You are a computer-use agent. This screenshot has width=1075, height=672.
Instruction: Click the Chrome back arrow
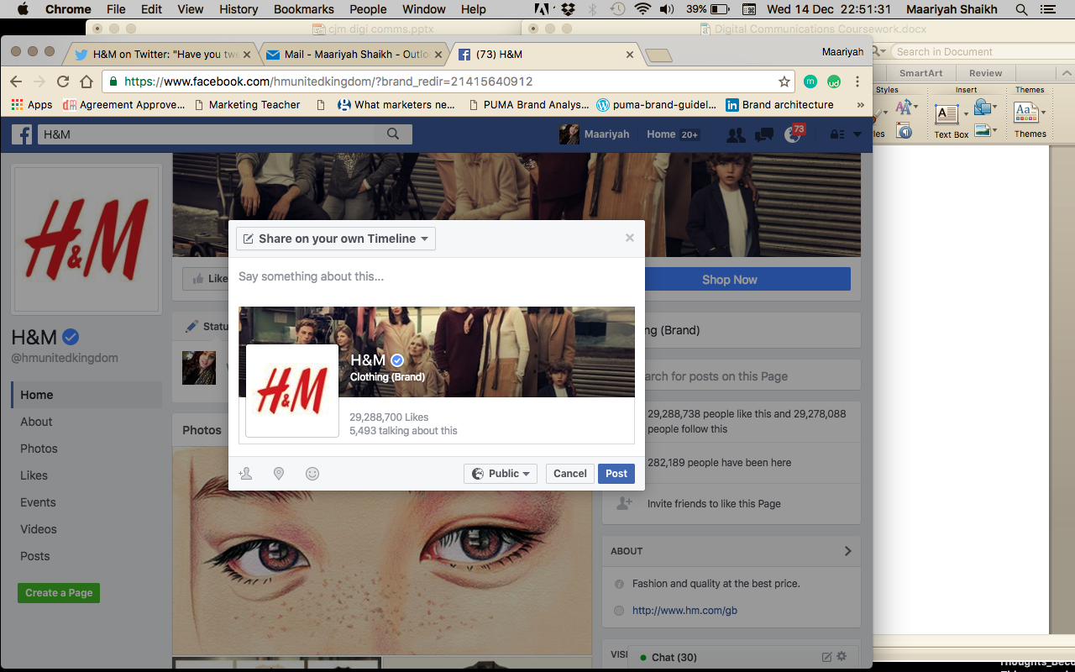pyautogui.click(x=15, y=81)
